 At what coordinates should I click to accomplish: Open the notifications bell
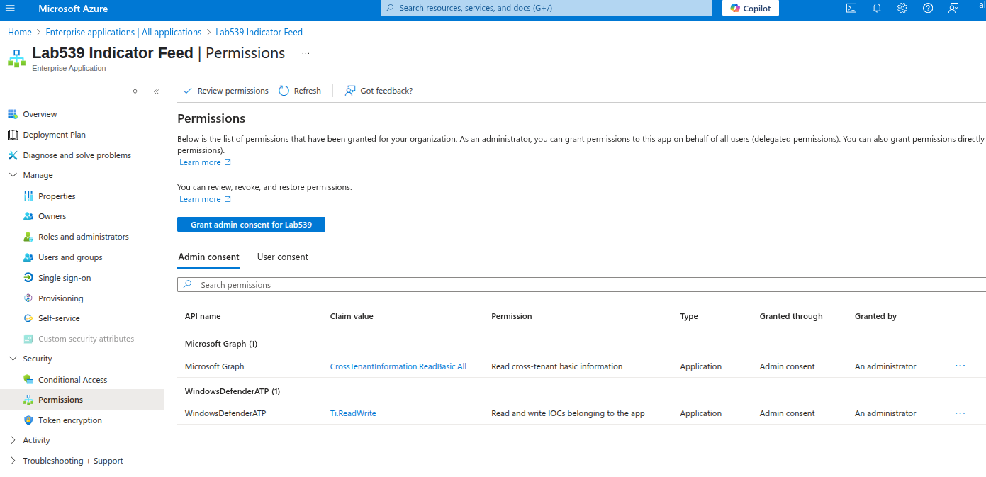click(x=877, y=9)
